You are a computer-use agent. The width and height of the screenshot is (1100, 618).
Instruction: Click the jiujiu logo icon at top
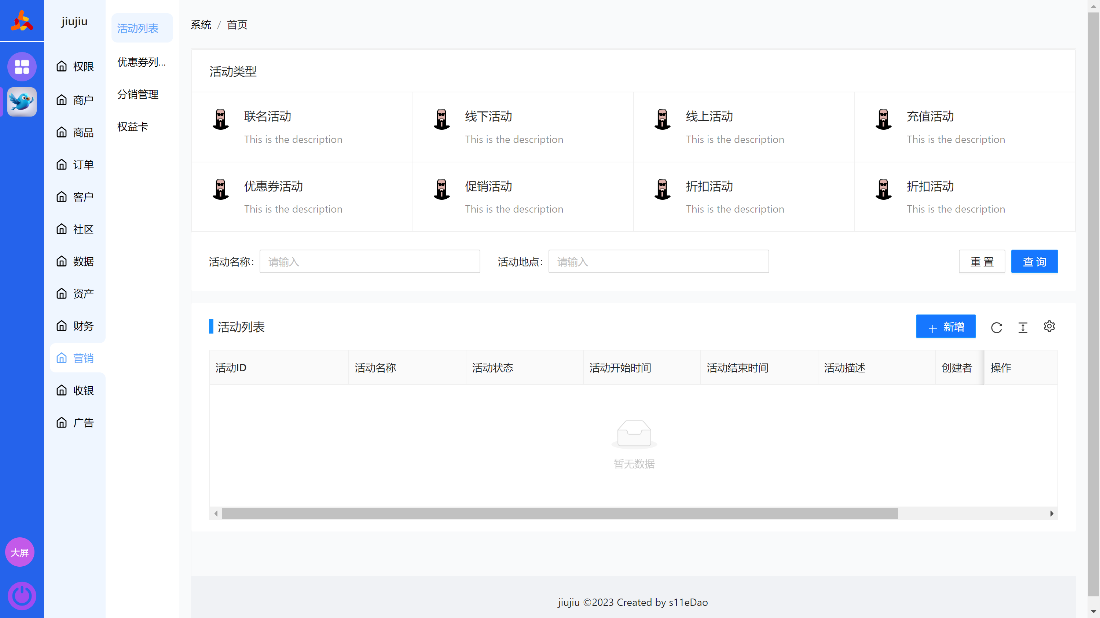click(x=22, y=21)
